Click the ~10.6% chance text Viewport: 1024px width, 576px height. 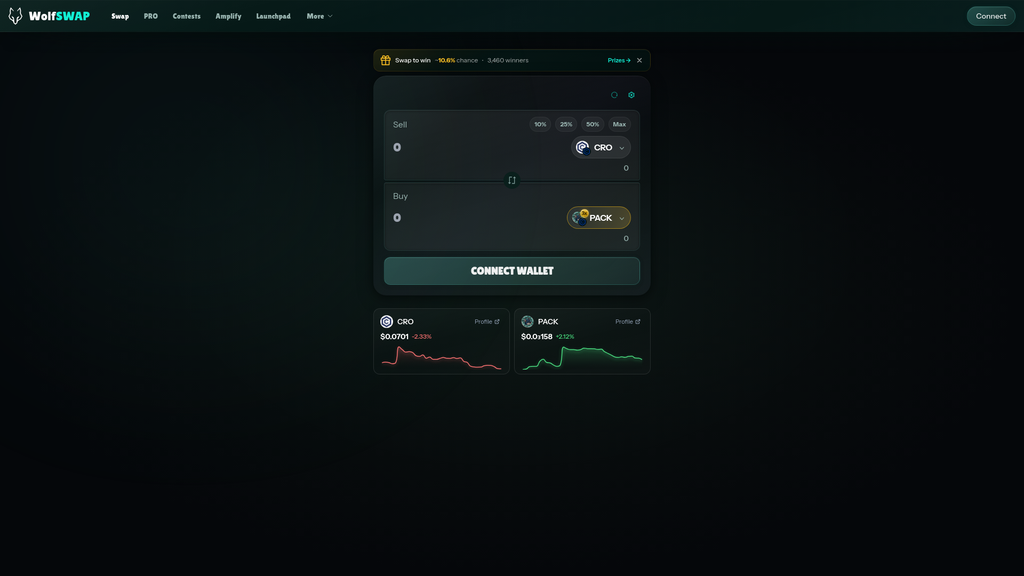click(456, 60)
